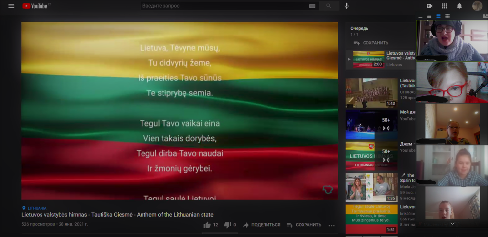Click the Очередь queue header
Screen dimensions: 488x237
point(359,28)
